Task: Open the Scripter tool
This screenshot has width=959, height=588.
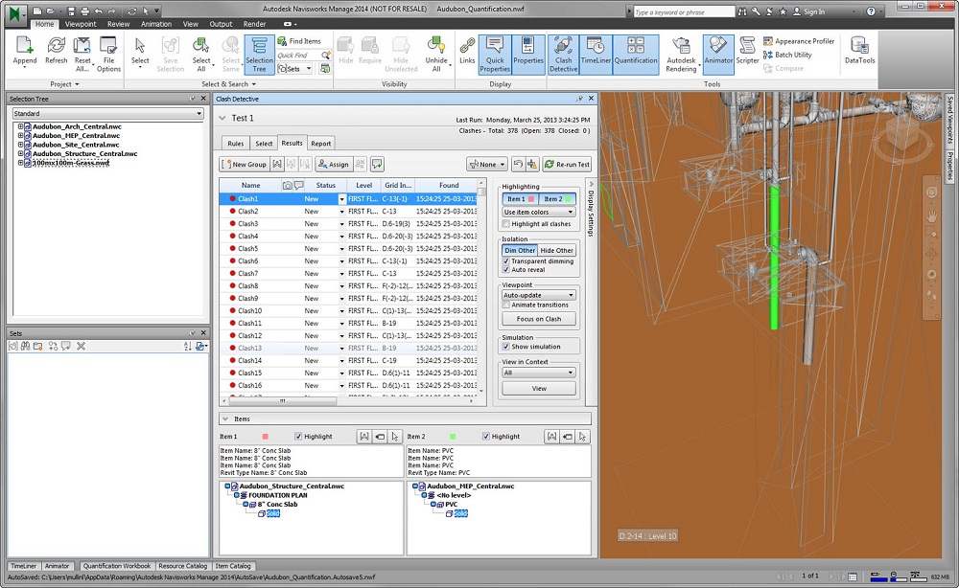Action: (x=747, y=50)
